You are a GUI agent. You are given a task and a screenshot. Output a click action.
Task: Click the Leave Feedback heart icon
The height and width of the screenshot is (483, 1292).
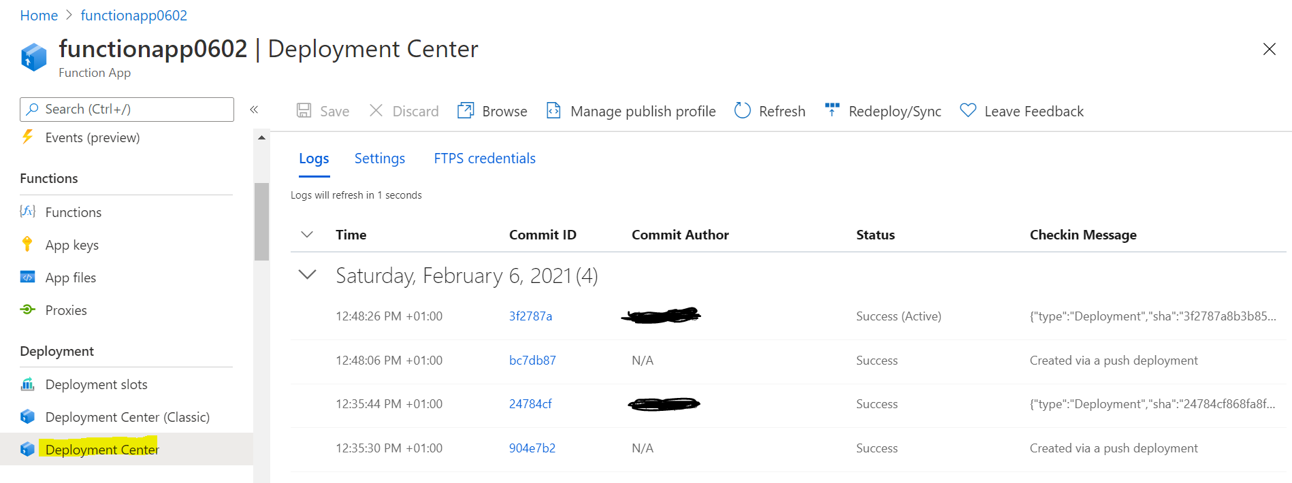[x=968, y=110]
